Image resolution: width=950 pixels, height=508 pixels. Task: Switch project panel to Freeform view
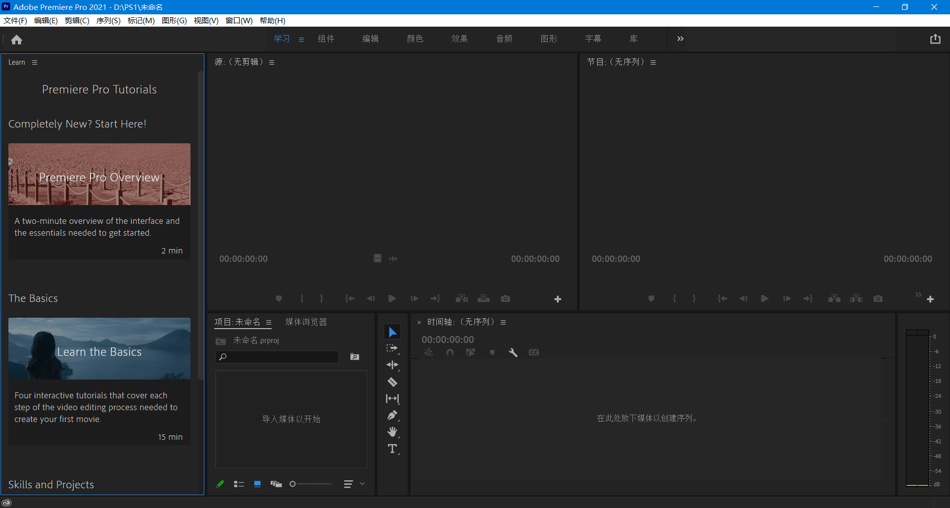[276, 484]
